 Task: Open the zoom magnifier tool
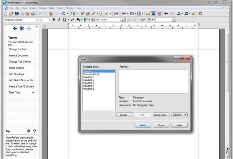(73, 14)
